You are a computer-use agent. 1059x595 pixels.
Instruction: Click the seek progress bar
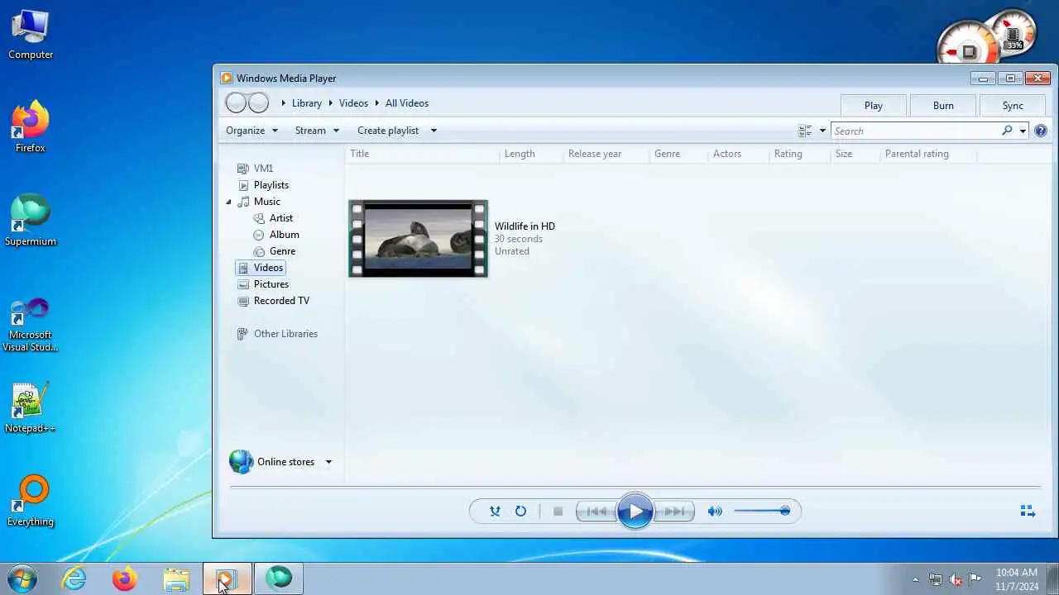click(635, 487)
